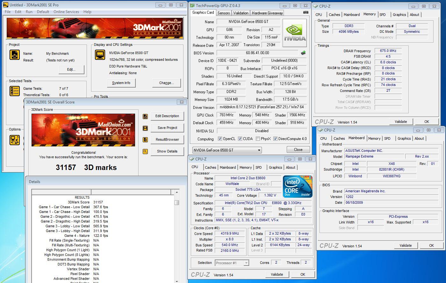
Task: Click the Save Project button
Action: (167, 128)
